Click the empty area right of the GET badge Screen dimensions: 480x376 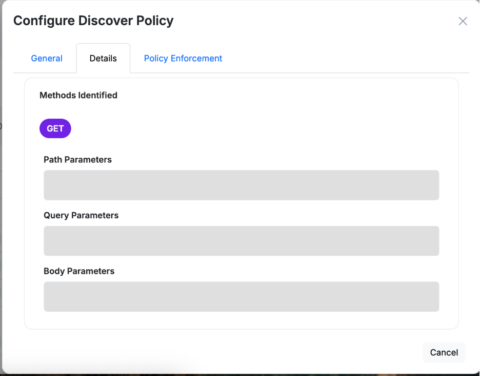(x=205, y=128)
